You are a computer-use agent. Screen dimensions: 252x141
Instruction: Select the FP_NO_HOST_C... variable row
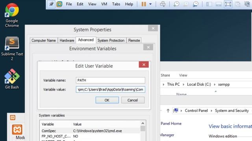90,136
